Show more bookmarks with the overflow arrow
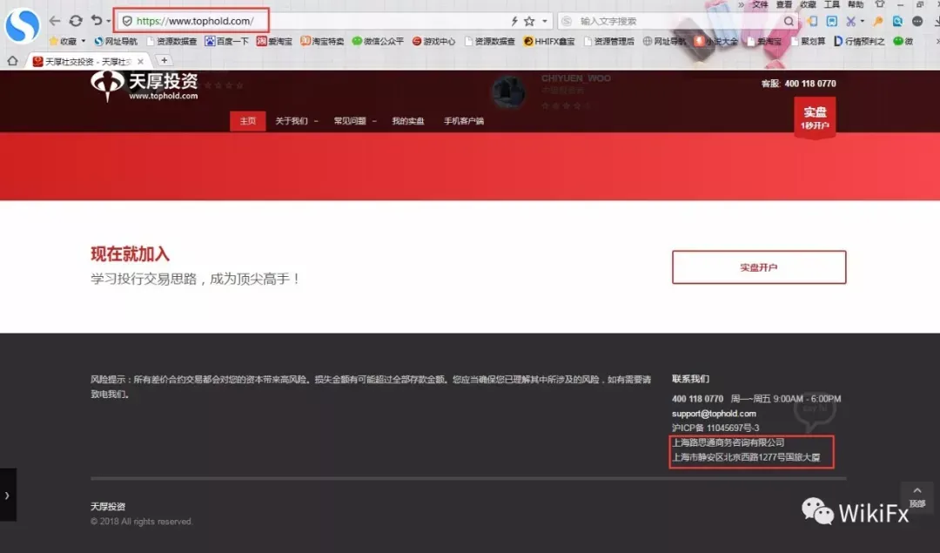The image size is (940, 553). 937,42
